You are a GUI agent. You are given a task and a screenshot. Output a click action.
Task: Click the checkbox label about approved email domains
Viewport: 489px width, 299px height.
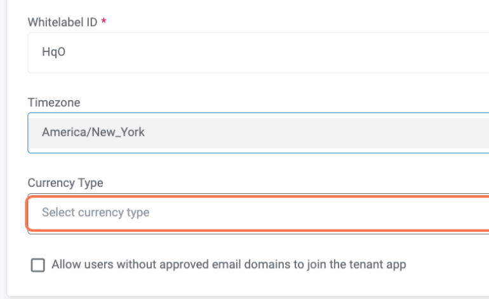(229, 264)
